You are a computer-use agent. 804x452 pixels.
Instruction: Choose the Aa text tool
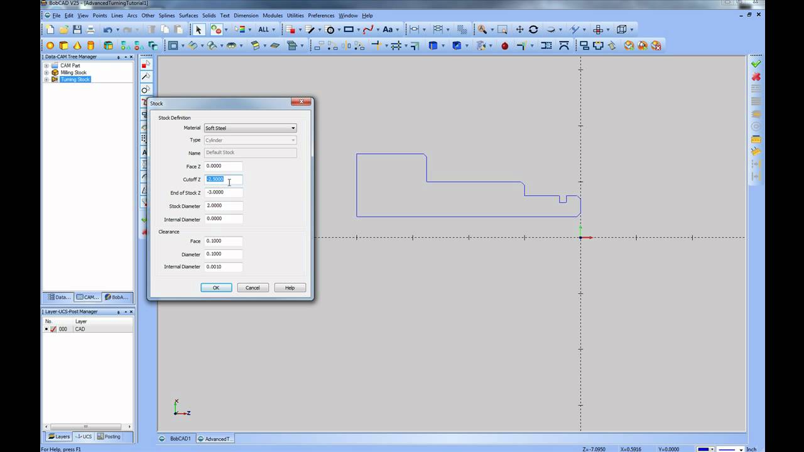[x=388, y=30]
